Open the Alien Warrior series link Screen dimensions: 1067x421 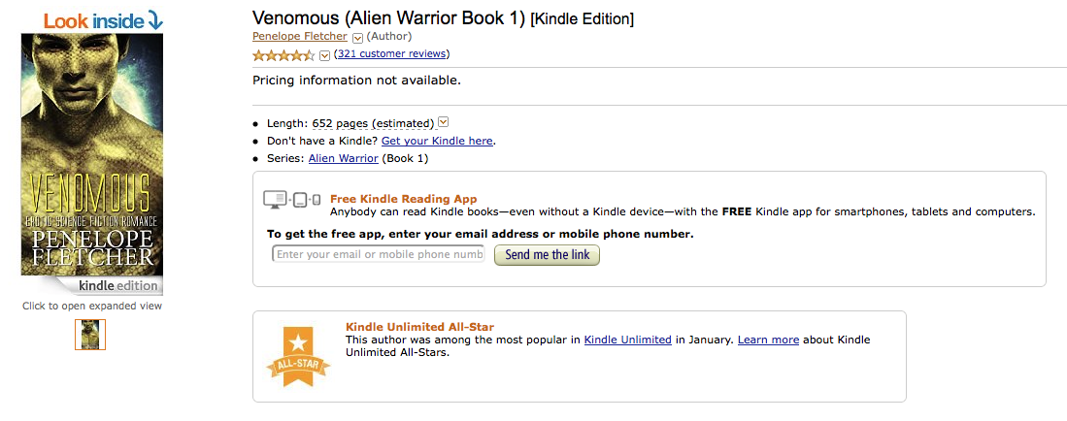[344, 158]
